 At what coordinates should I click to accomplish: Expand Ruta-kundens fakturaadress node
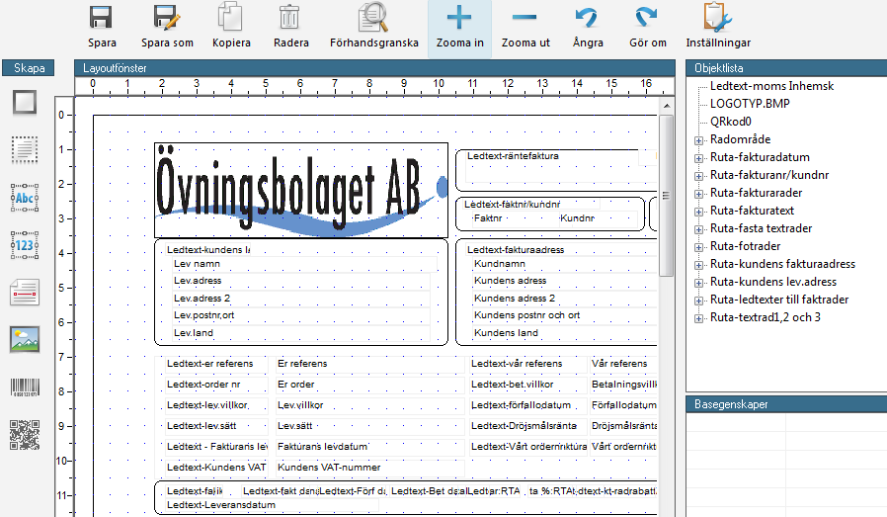tap(699, 265)
